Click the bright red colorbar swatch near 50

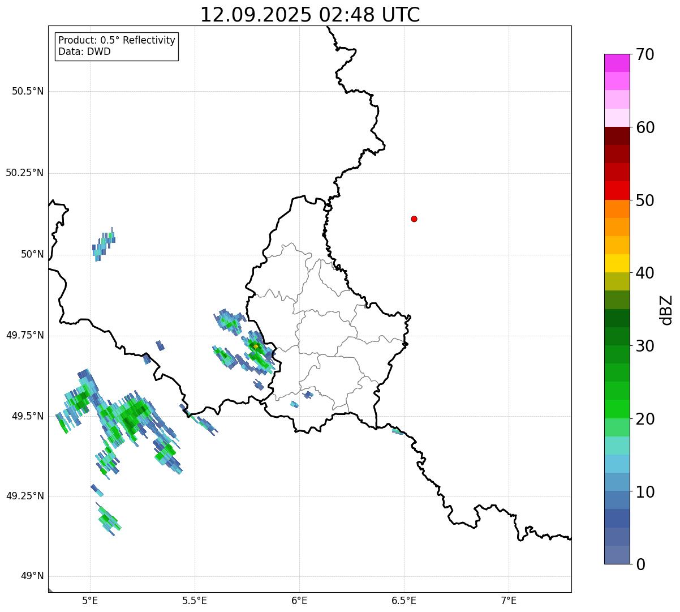[x=617, y=190]
